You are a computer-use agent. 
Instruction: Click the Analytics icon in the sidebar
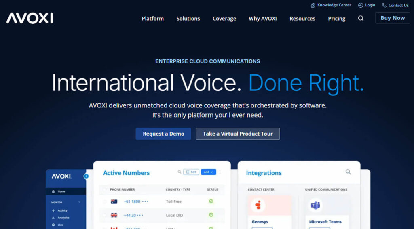53,218
